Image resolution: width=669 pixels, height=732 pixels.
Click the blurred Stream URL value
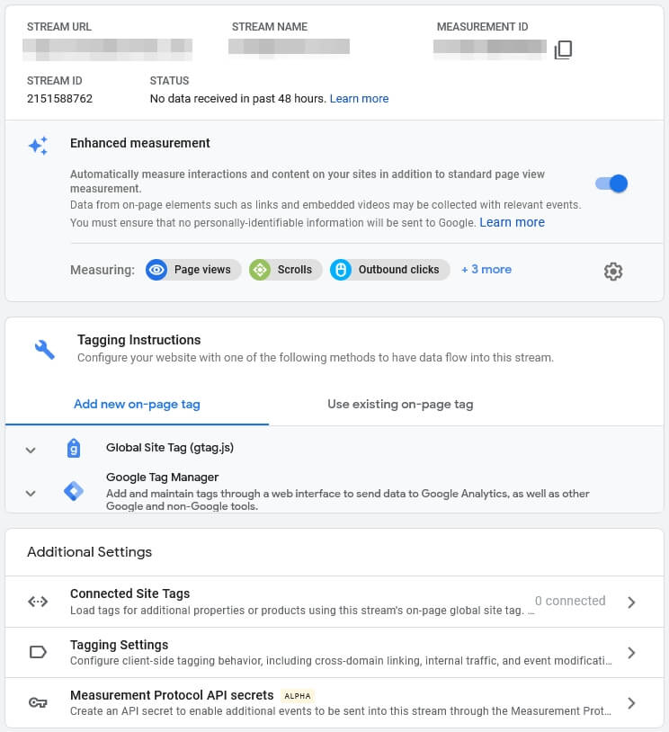[x=107, y=49]
